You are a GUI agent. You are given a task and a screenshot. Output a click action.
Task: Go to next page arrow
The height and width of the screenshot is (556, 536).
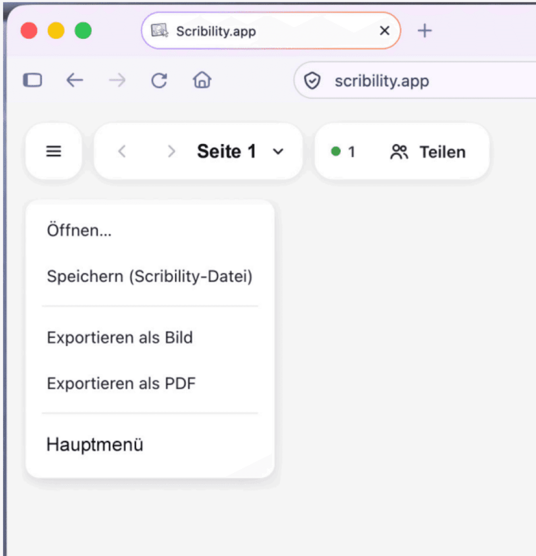pyautogui.click(x=171, y=151)
